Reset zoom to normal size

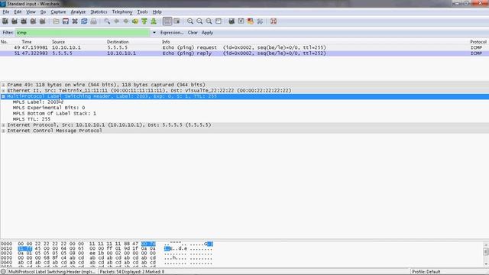(209, 21)
